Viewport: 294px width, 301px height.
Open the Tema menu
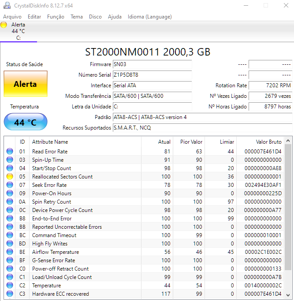(x=77, y=17)
